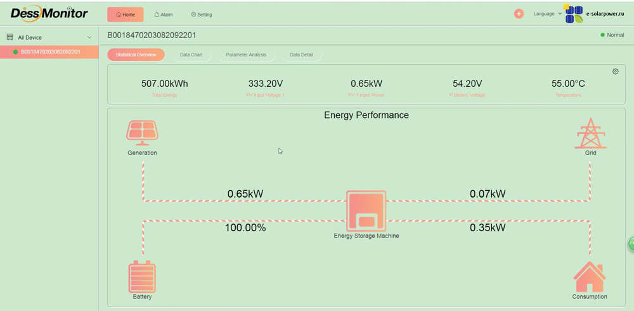The width and height of the screenshot is (634, 311).
Task: Click the Energy Storage Machine icon
Action: click(366, 211)
